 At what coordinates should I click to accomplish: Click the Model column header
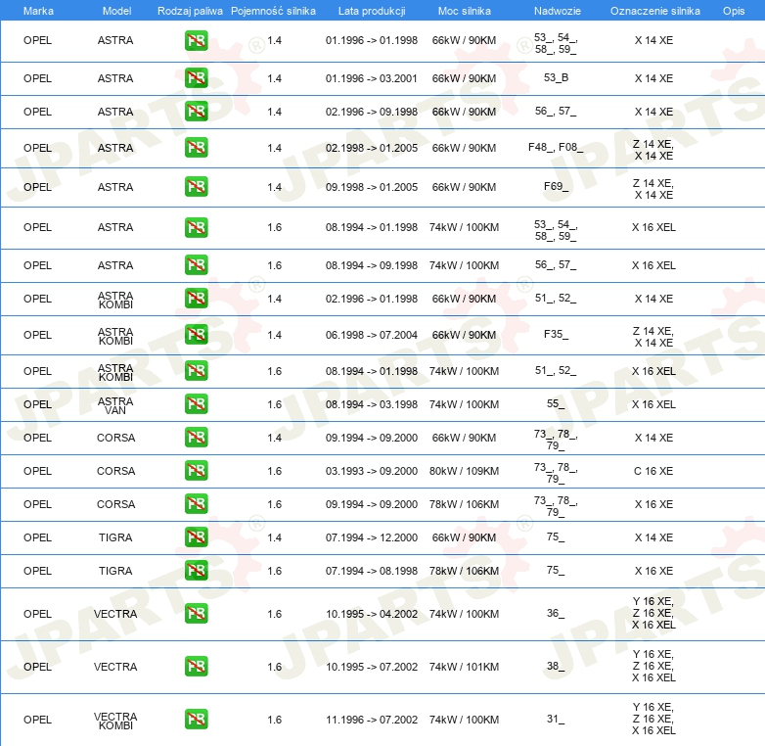coord(116,11)
